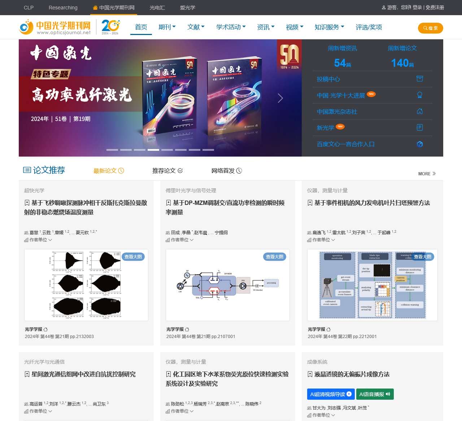Viewport: 462px width, 421px height.
Task: Click the lamp icon beside 中国光学十大进展
Action: pyautogui.click(x=420, y=95)
